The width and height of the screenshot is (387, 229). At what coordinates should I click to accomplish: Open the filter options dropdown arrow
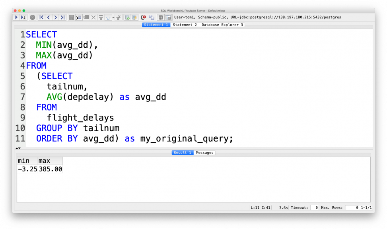coord(113,17)
